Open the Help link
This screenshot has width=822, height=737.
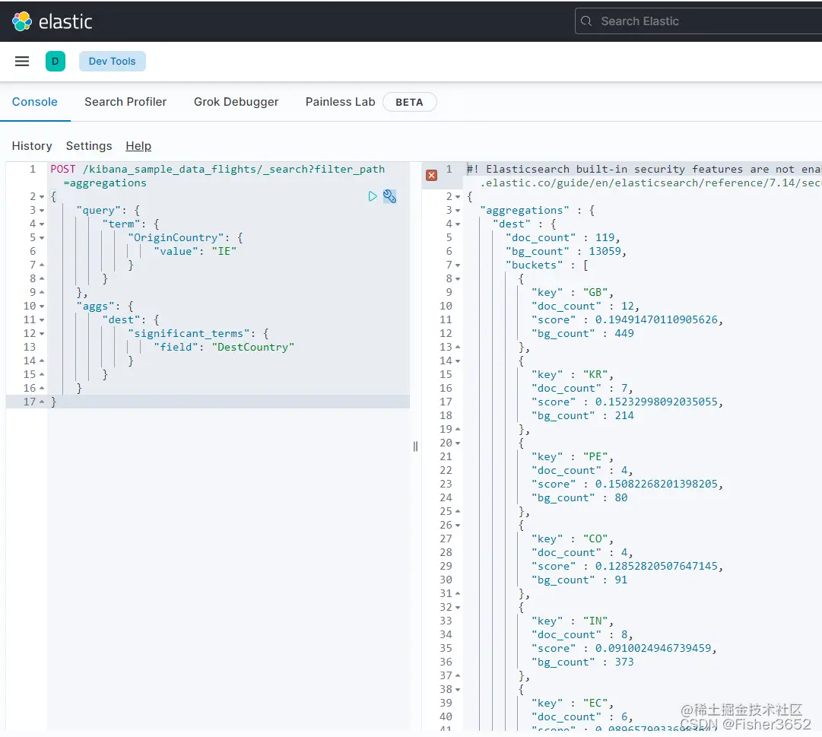click(x=138, y=146)
